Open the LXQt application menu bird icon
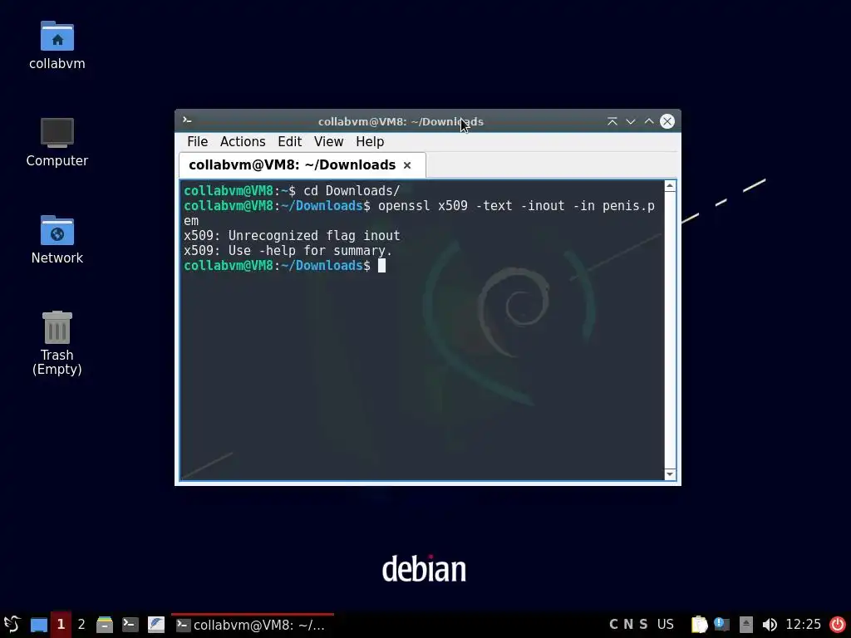This screenshot has width=851, height=638. (x=12, y=625)
